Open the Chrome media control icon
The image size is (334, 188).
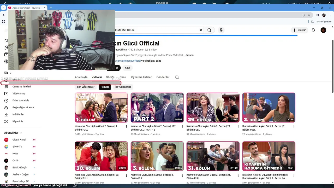click(x=318, y=15)
